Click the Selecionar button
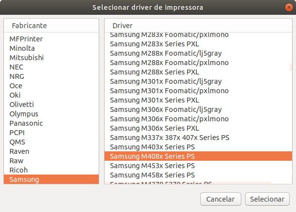 tap(267, 199)
